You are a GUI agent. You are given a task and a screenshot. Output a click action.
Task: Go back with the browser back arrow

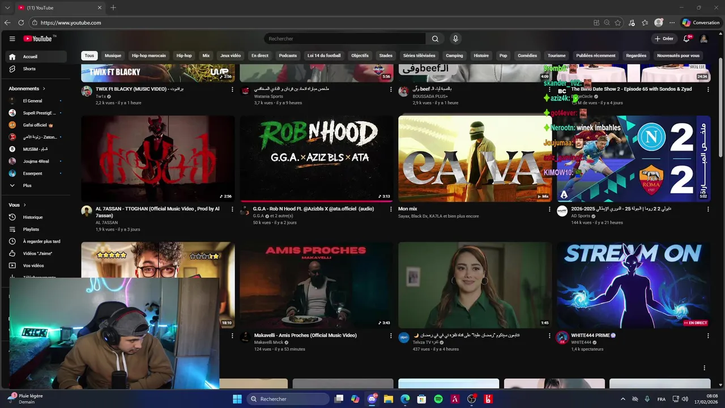point(7,23)
